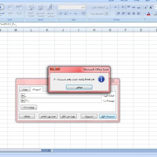
Task: Apply top vertical alignment
Action: [129, 7]
